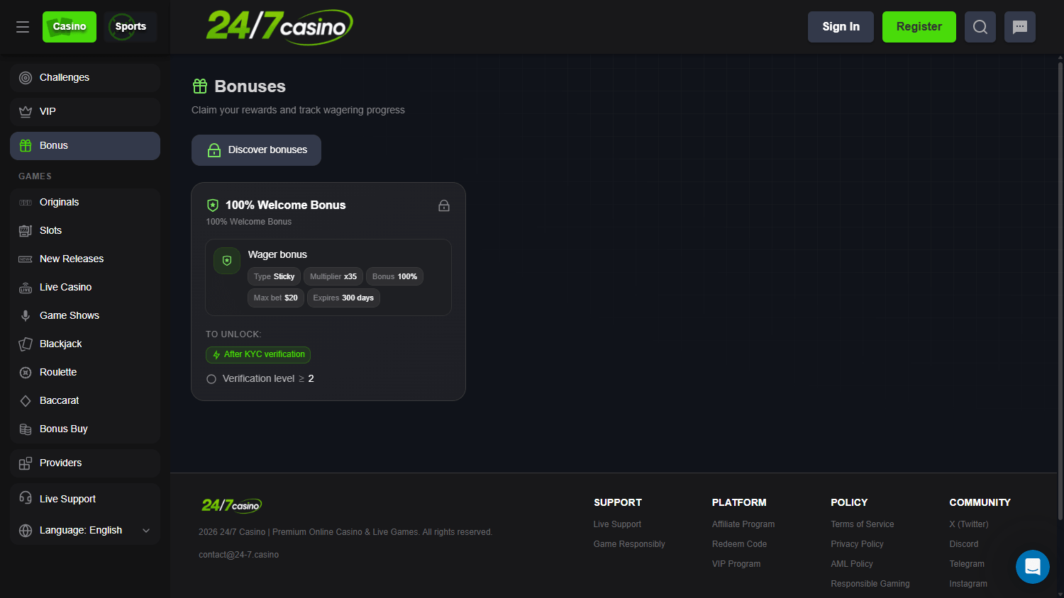This screenshot has height=598, width=1064.
Task: Click the Bonuses page heading gift icon
Action: [200, 86]
